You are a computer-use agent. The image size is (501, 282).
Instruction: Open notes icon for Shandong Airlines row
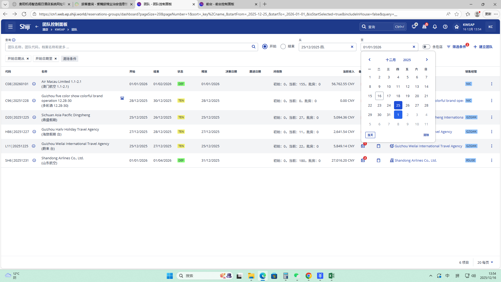(x=363, y=160)
